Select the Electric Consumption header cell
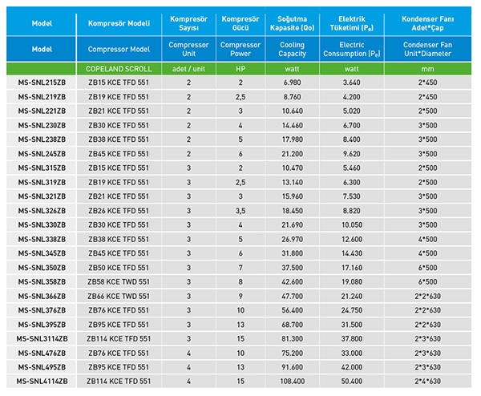481x396 pixels. [x=352, y=49]
